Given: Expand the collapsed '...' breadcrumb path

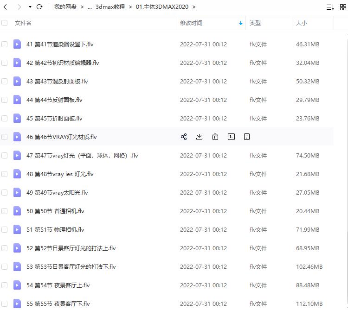Looking at the screenshot, I should tap(89, 7).
